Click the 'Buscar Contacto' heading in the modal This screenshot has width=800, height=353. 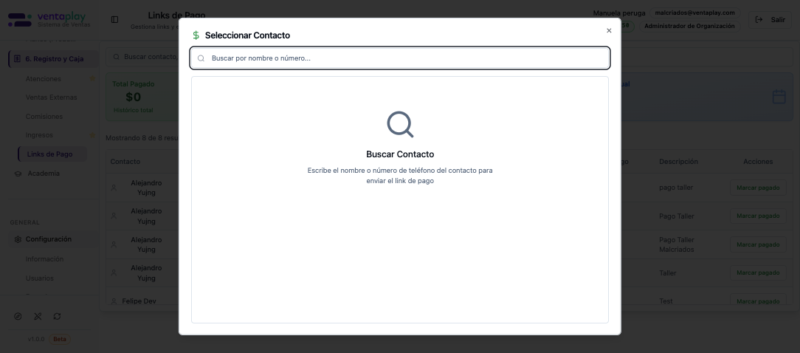pos(400,154)
